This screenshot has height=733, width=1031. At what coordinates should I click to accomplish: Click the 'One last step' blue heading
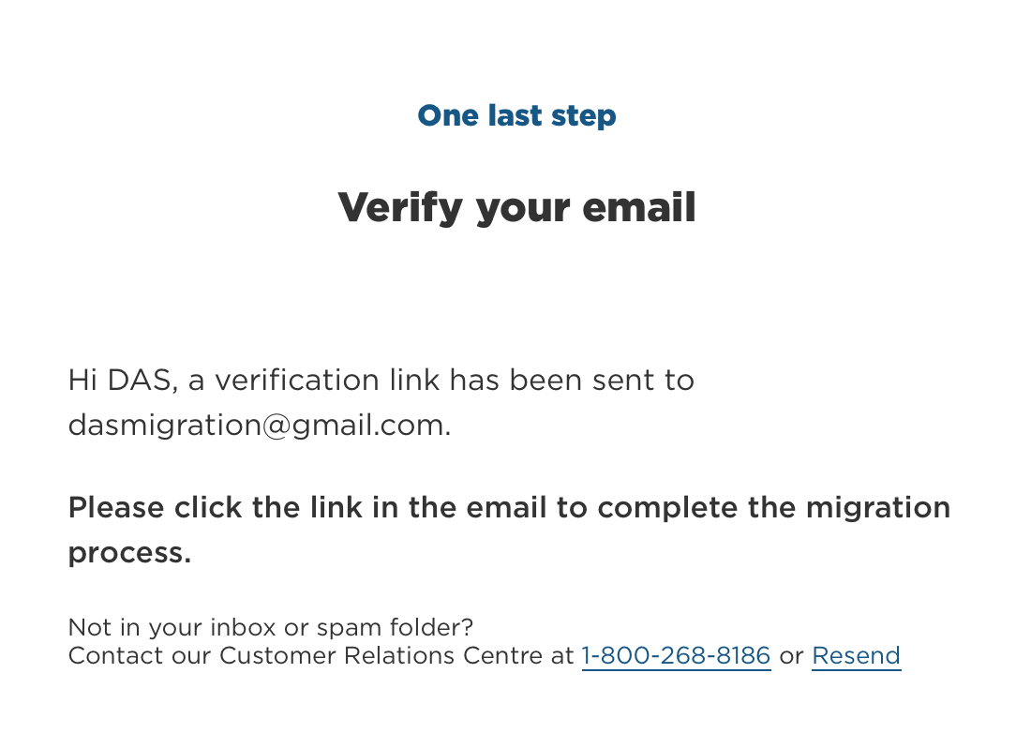pos(516,115)
